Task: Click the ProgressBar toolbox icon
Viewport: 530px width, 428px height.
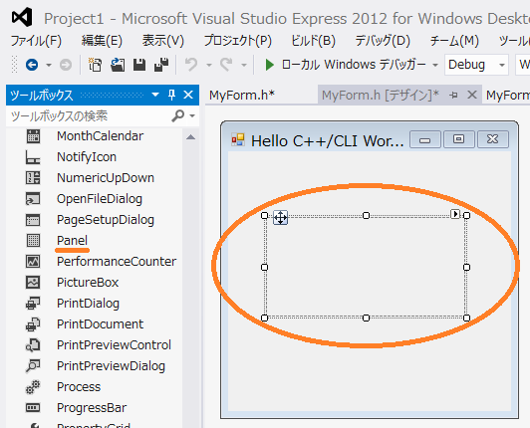Action: pos(33,408)
